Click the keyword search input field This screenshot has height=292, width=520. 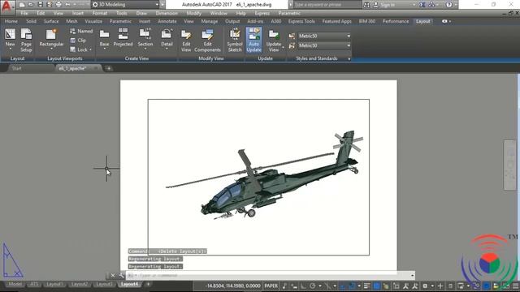pos(327,5)
